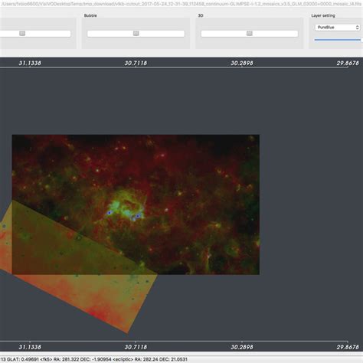This screenshot has width=363, height=363.
Task: Click the 3D panel label
Action: click(201, 15)
